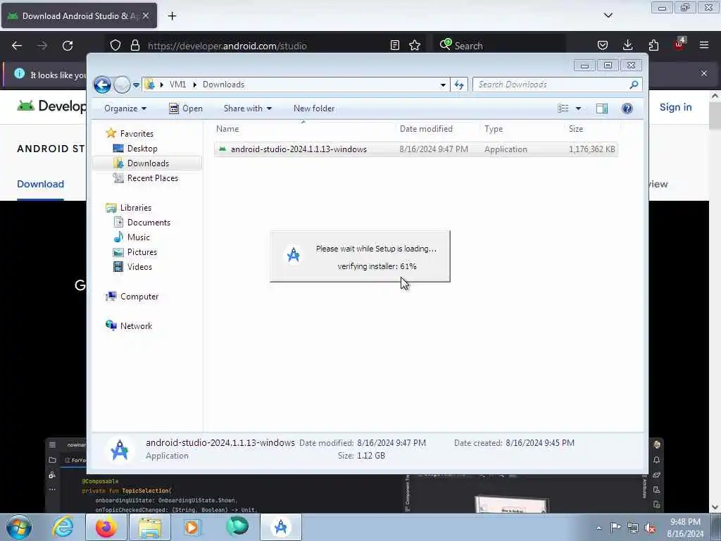Open Firefox downloads panel
This screenshot has width=721, height=541.
tap(627, 45)
